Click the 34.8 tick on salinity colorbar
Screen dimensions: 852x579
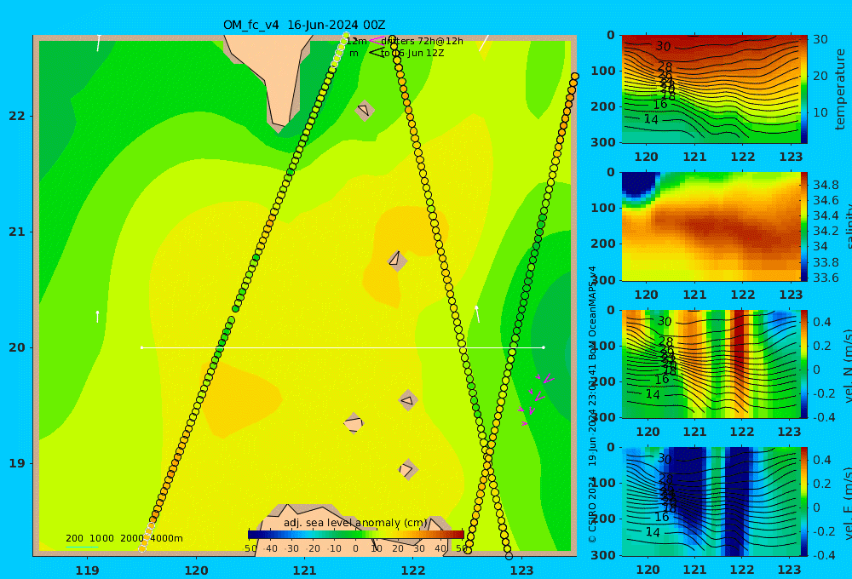click(x=826, y=185)
